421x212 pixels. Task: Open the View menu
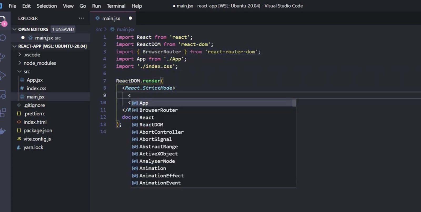68,6
